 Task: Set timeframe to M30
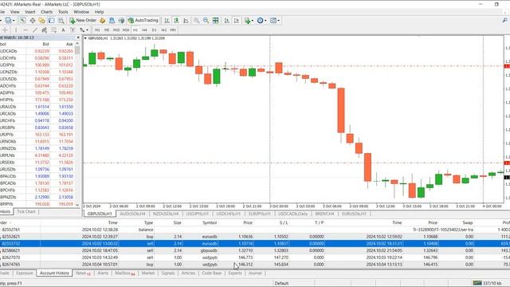tap(126, 30)
